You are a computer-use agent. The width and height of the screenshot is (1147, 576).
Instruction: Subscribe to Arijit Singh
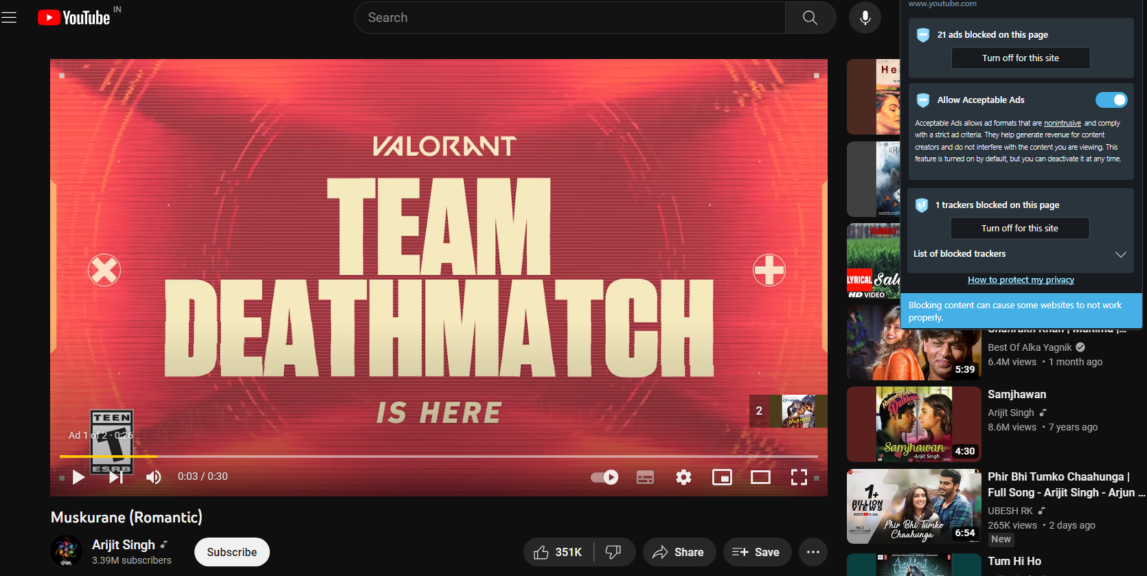(232, 552)
